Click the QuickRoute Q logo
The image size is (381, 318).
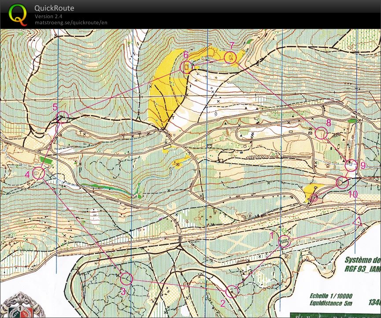tap(18, 15)
